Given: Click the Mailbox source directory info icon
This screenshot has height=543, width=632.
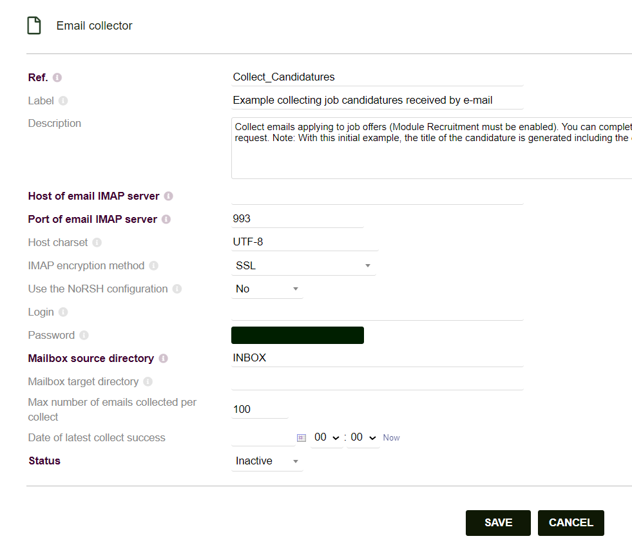Looking at the screenshot, I should [x=163, y=359].
